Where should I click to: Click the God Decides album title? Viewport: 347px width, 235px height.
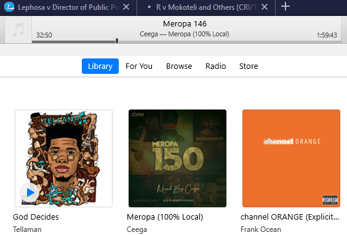(36, 217)
